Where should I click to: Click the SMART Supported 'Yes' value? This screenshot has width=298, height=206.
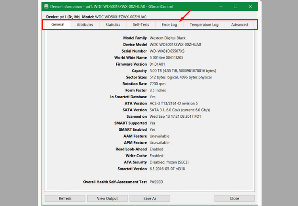point(152,123)
